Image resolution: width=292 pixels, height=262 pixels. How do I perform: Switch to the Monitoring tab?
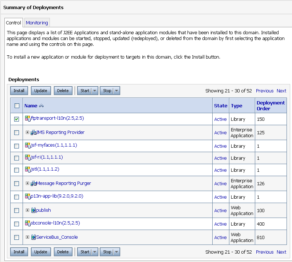(x=37, y=23)
